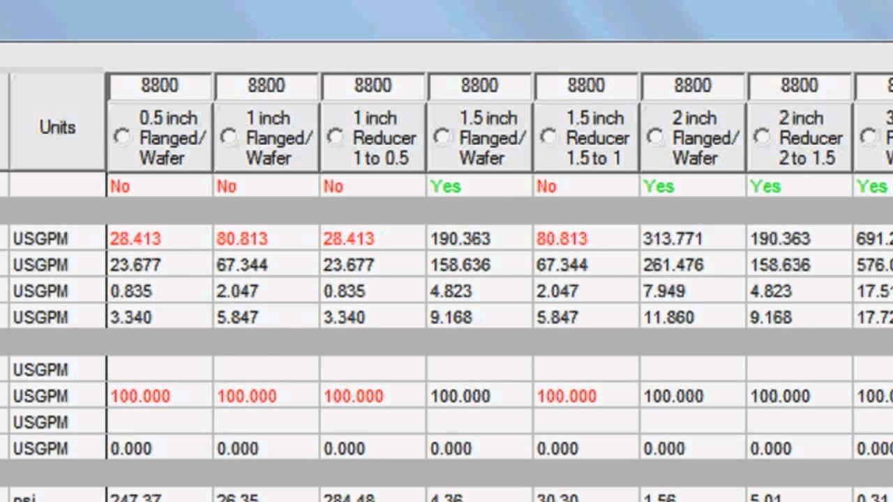The image size is (893, 502).
Task: Click the 8800 box above 1 inch Reducer 1 to 0.5
Action: coord(373,86)
